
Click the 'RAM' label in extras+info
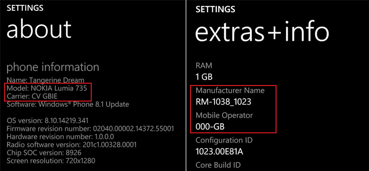[204, 66]
